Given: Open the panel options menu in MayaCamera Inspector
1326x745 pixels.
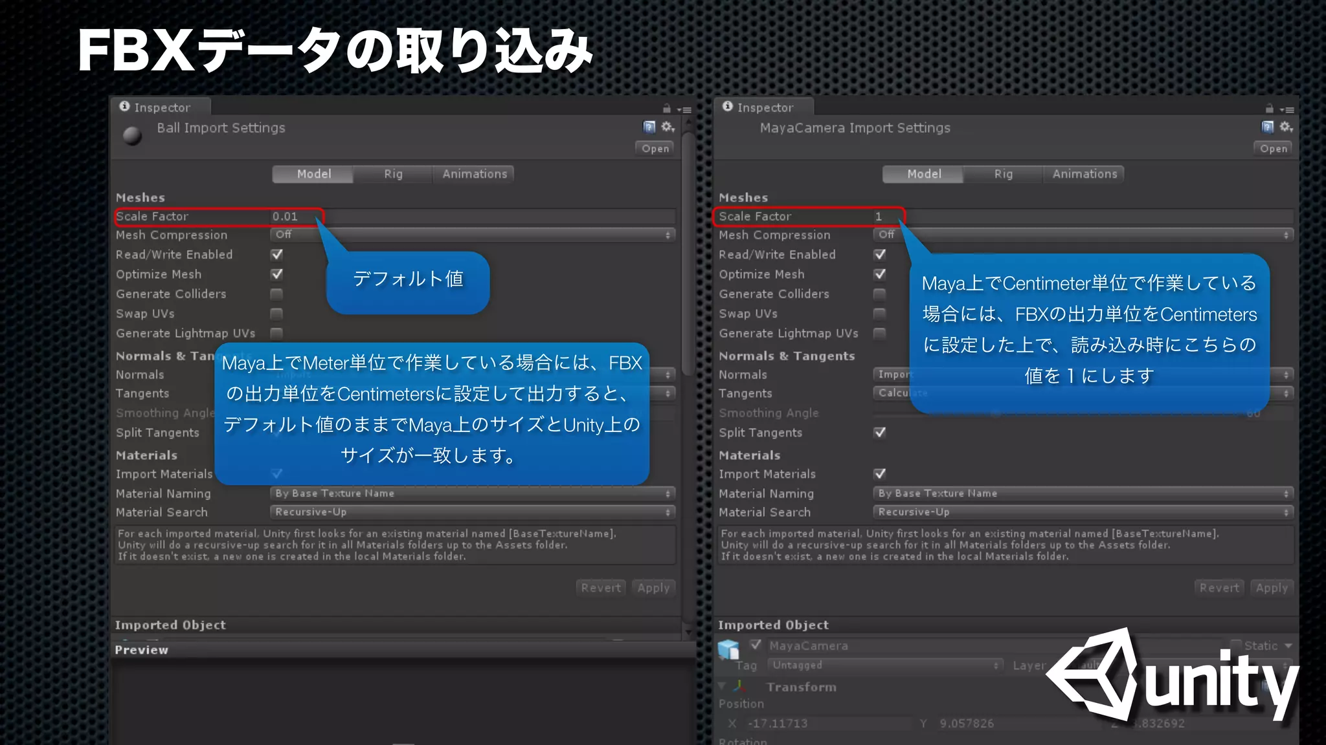Looking at the screenshot, I should click(x=1287, y=110).
